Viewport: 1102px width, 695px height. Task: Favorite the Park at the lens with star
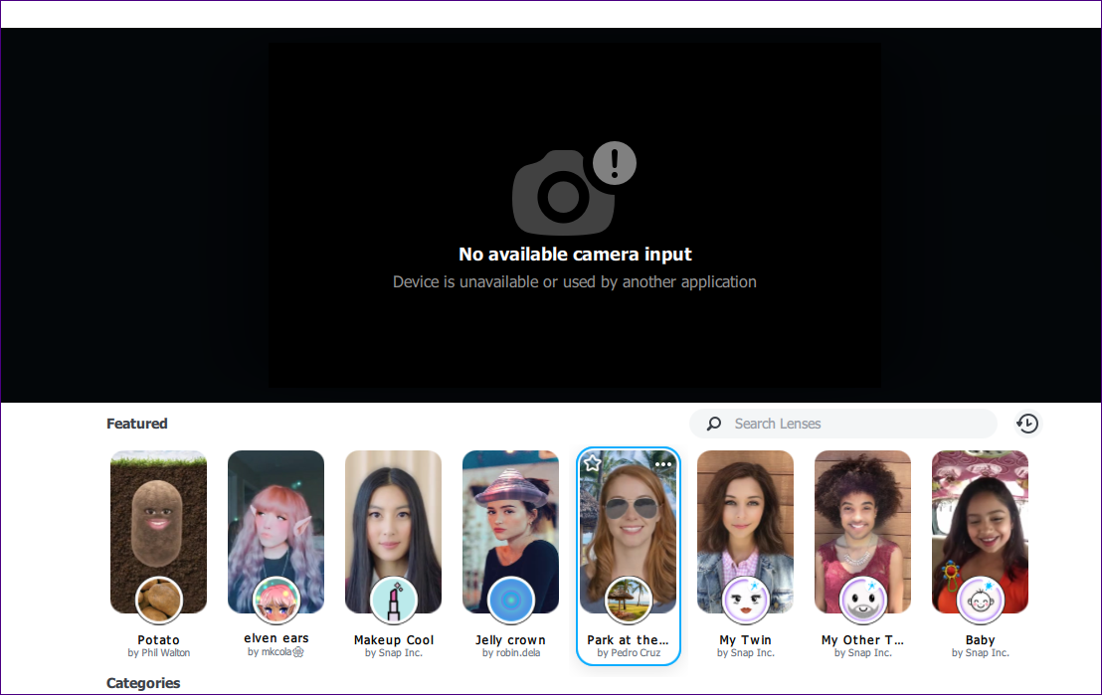[x=592, y=462]
